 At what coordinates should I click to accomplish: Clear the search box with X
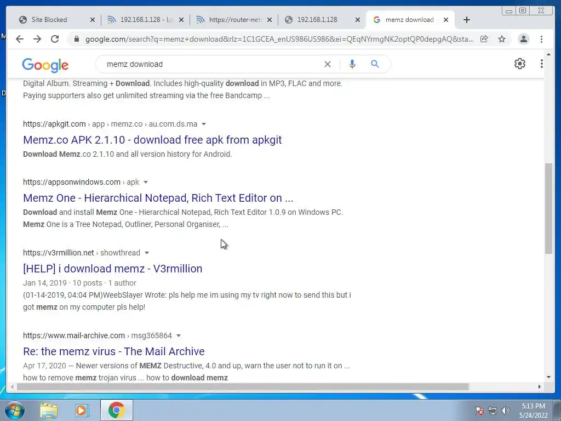[x=328, y=64]
